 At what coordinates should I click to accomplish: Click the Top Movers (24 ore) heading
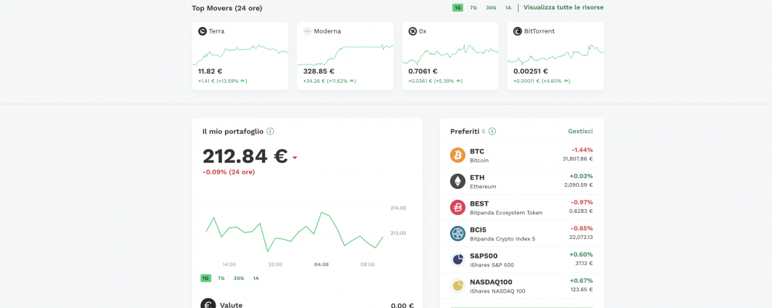(227, 8)
